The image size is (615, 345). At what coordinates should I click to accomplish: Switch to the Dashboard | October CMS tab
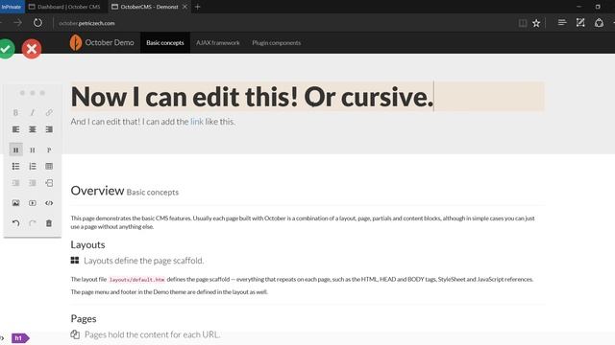pyautogui.click(x=64, y=7)
